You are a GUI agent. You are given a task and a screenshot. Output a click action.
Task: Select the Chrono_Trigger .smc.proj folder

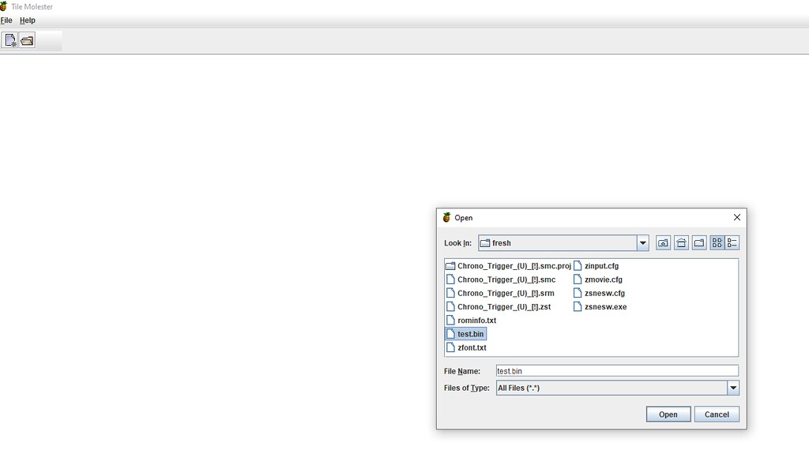point(513,266)
